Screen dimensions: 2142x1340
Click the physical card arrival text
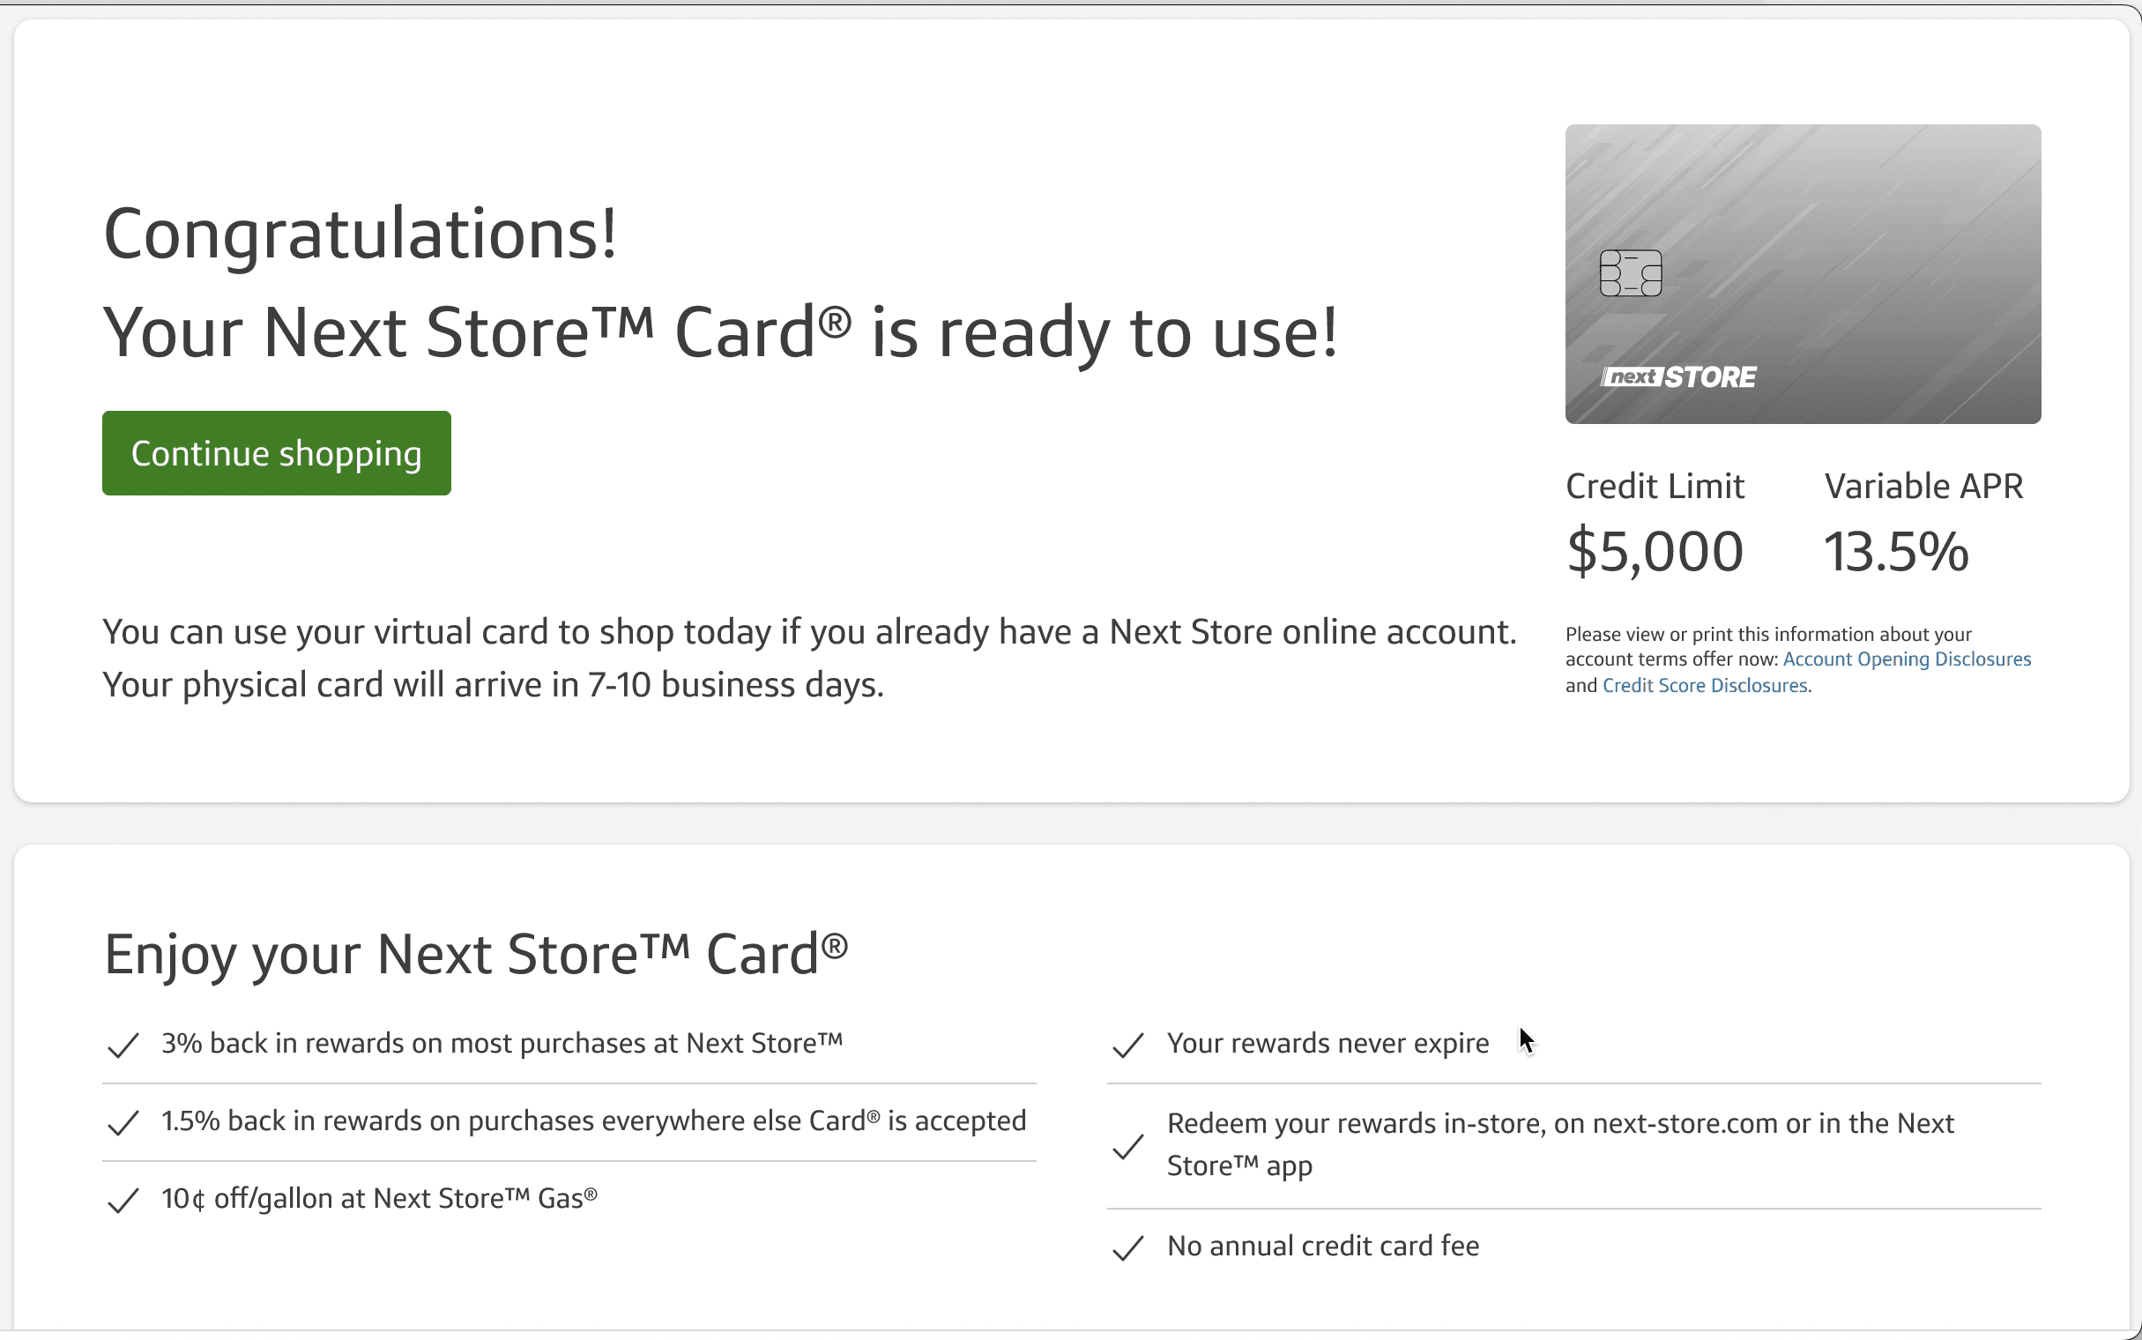click(x=493, y=685)
